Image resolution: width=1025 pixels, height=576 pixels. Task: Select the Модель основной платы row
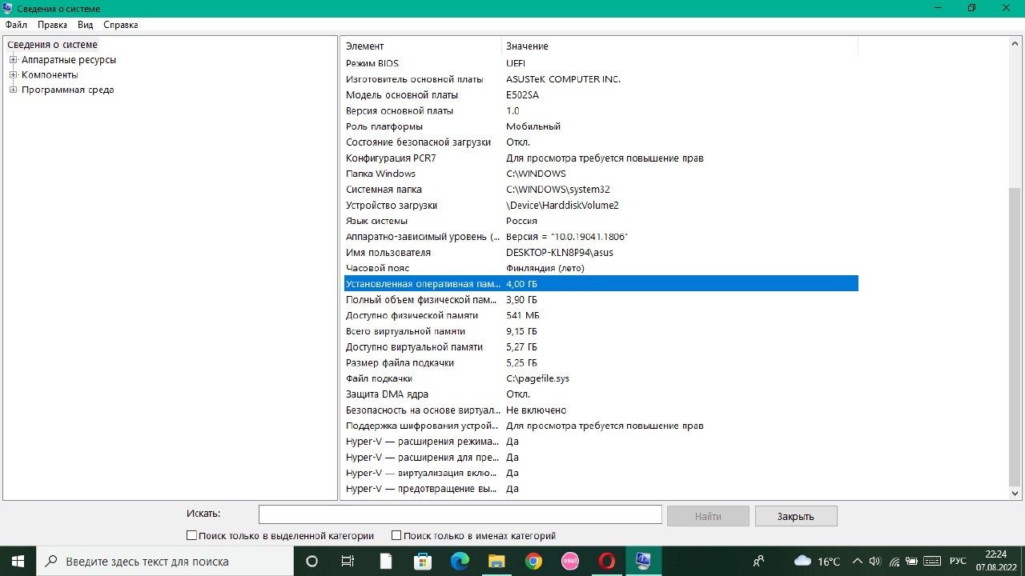601,95
